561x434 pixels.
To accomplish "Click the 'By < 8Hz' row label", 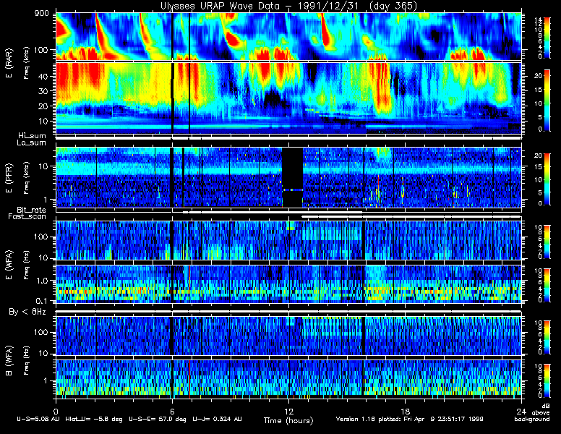I will tap(27, 312).
